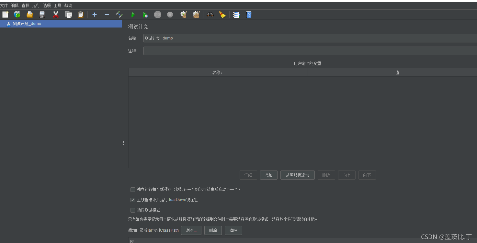
Task: Collapse all tree nodes with minus icon
Action: coord(107,15)
